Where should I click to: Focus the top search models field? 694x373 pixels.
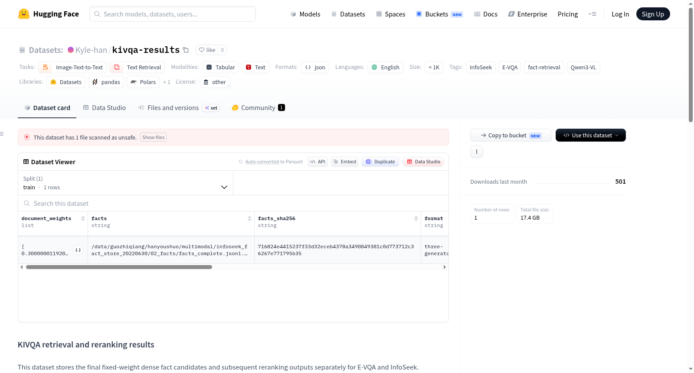click(x=173, y=14)
